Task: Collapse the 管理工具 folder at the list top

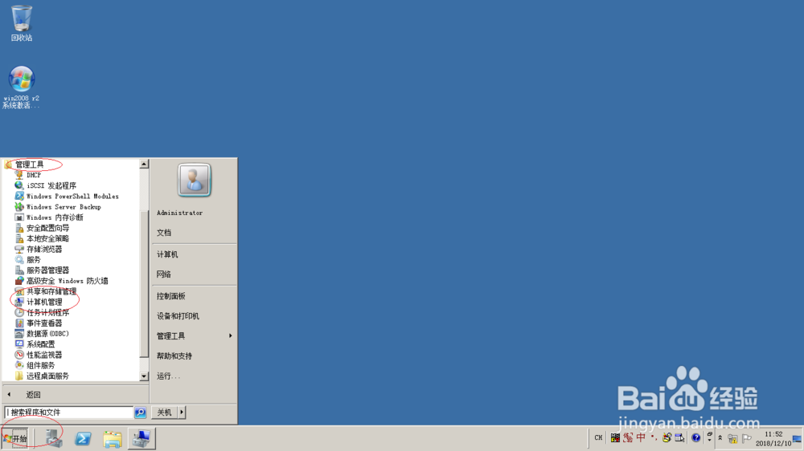Action: 25,165
